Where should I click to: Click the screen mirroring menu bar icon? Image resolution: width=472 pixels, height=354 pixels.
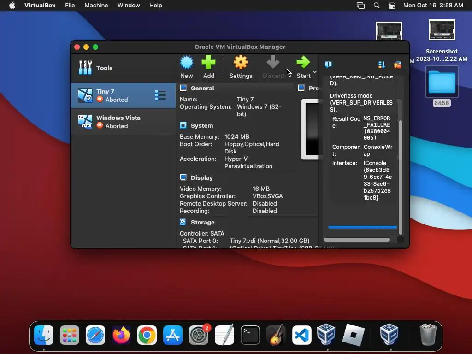pos(360,6)
